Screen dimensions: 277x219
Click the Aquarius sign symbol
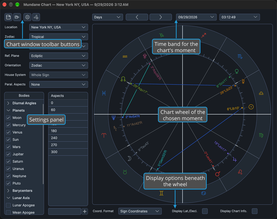125,57
